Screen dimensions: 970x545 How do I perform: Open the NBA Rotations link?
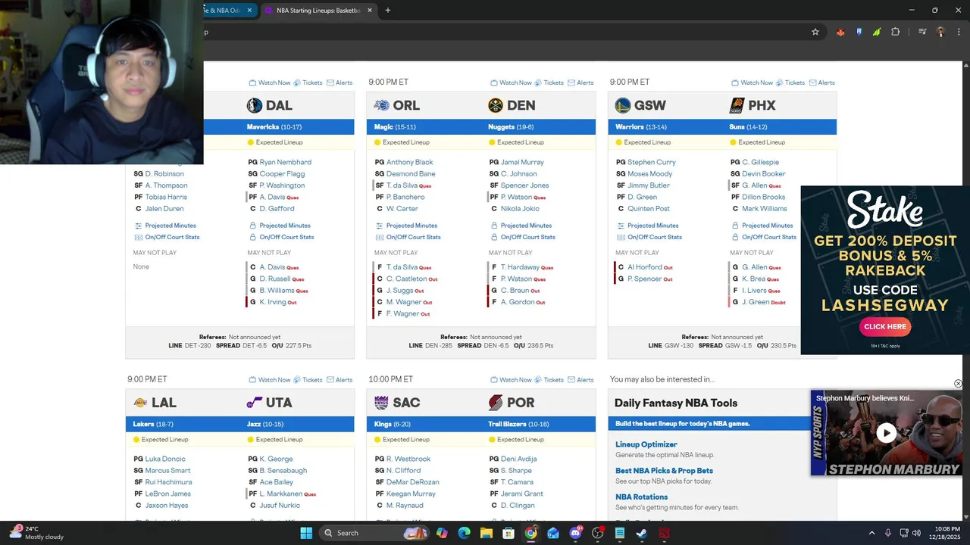[641, 497]
